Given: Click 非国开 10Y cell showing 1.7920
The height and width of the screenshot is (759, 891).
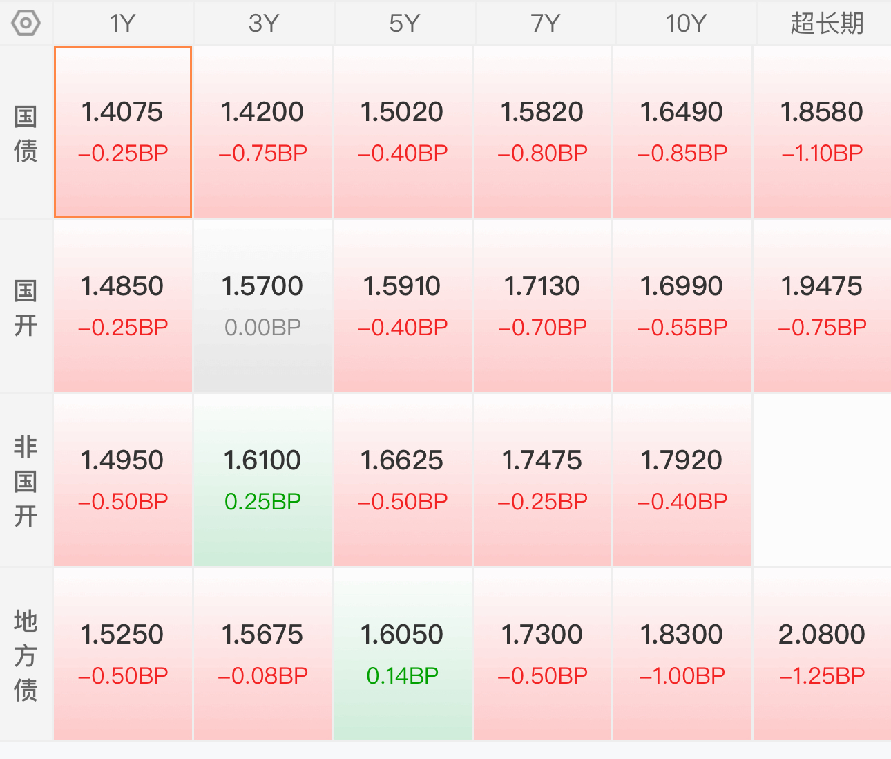Looking at the screenshot, I should click(682, 480).
